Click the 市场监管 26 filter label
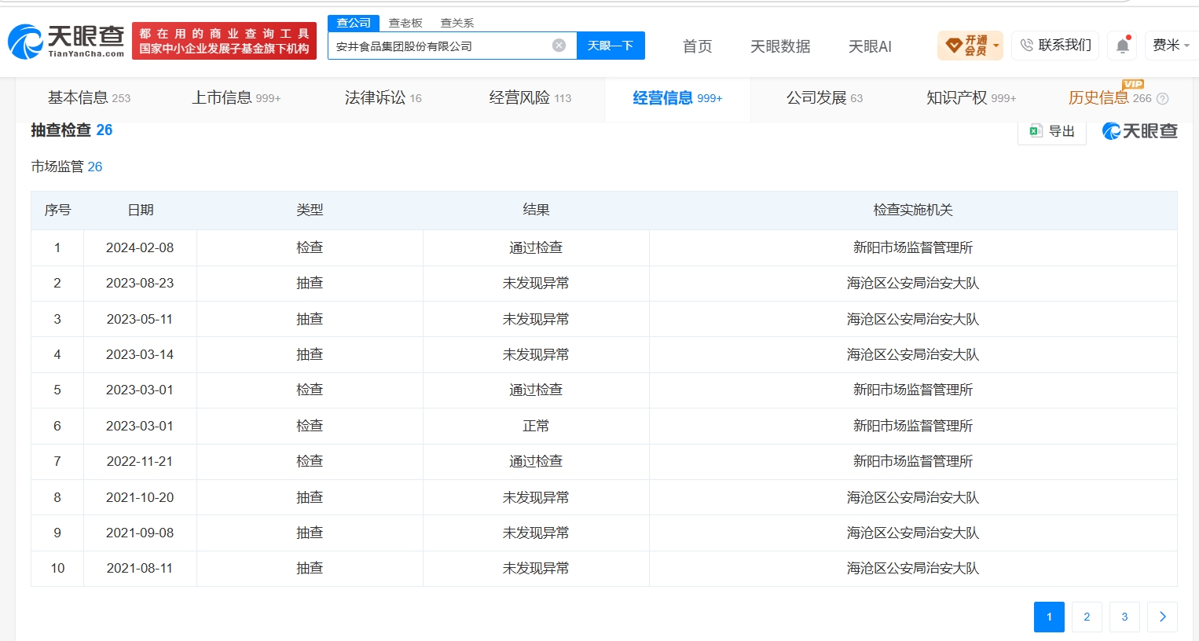The width and height of the screenshot is (1199, 641). [67, 167]
